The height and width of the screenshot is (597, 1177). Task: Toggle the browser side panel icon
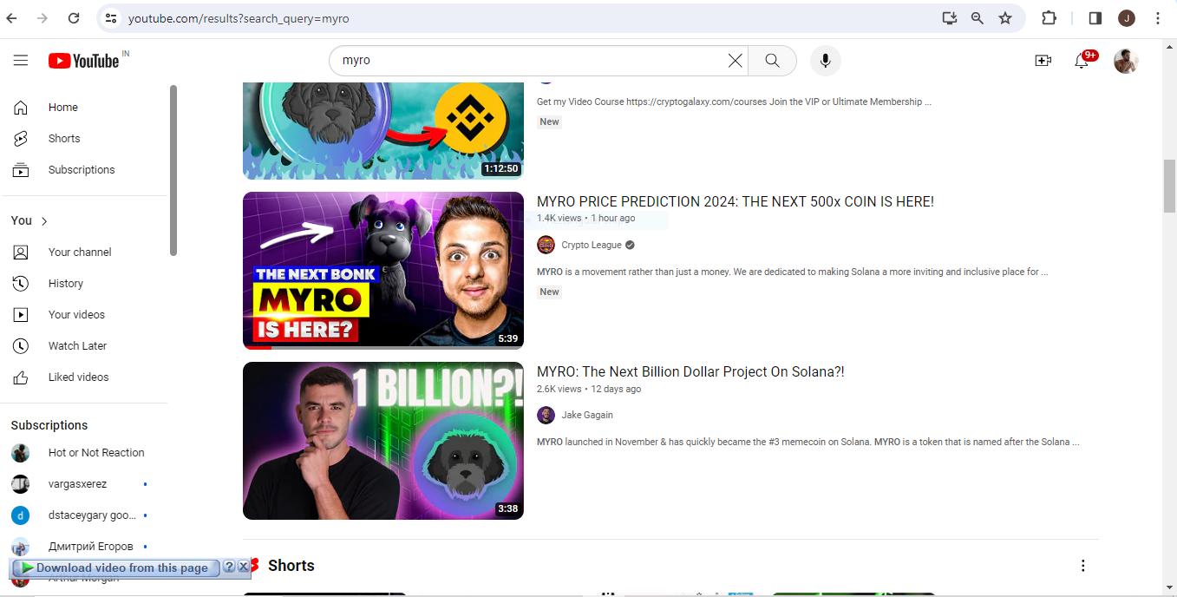pos(1095,18)
